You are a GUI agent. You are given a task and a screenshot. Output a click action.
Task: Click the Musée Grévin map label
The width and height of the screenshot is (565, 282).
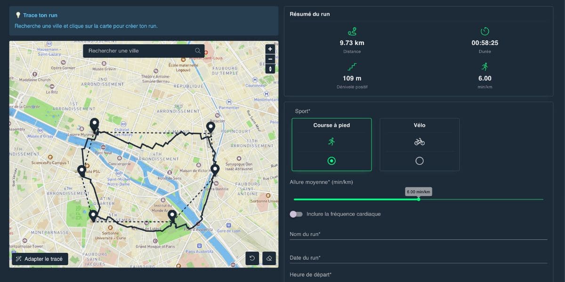(104, 69)
